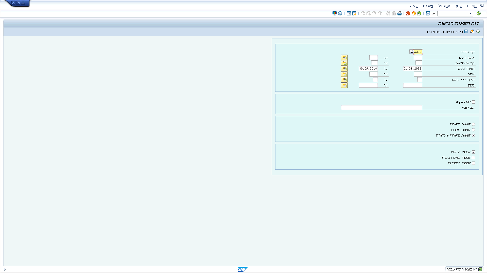Click the Help question mark icon
Viewport: 487px width, 273px height.
[x=340, y=13]
